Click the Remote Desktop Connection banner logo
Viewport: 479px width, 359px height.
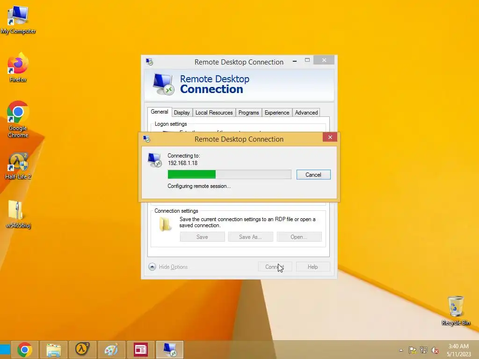pos(163,84)
